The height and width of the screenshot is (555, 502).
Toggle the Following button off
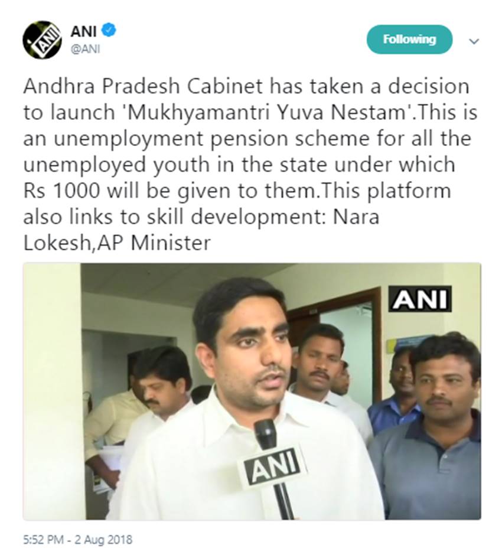tap(409, 40)
